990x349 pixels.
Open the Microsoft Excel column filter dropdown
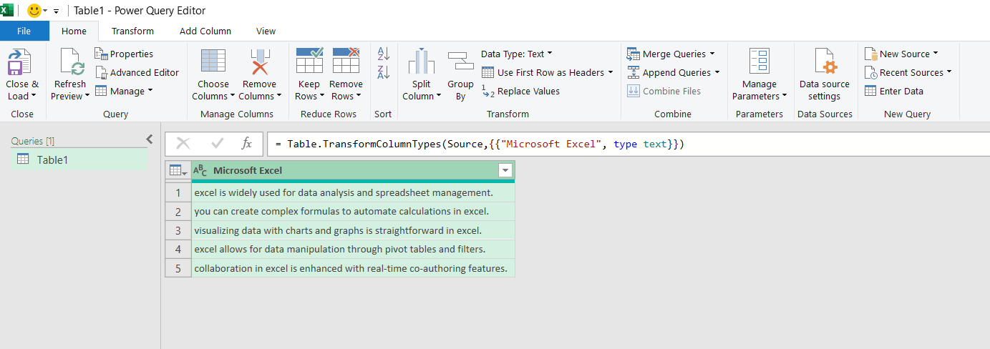click(505, 170)
